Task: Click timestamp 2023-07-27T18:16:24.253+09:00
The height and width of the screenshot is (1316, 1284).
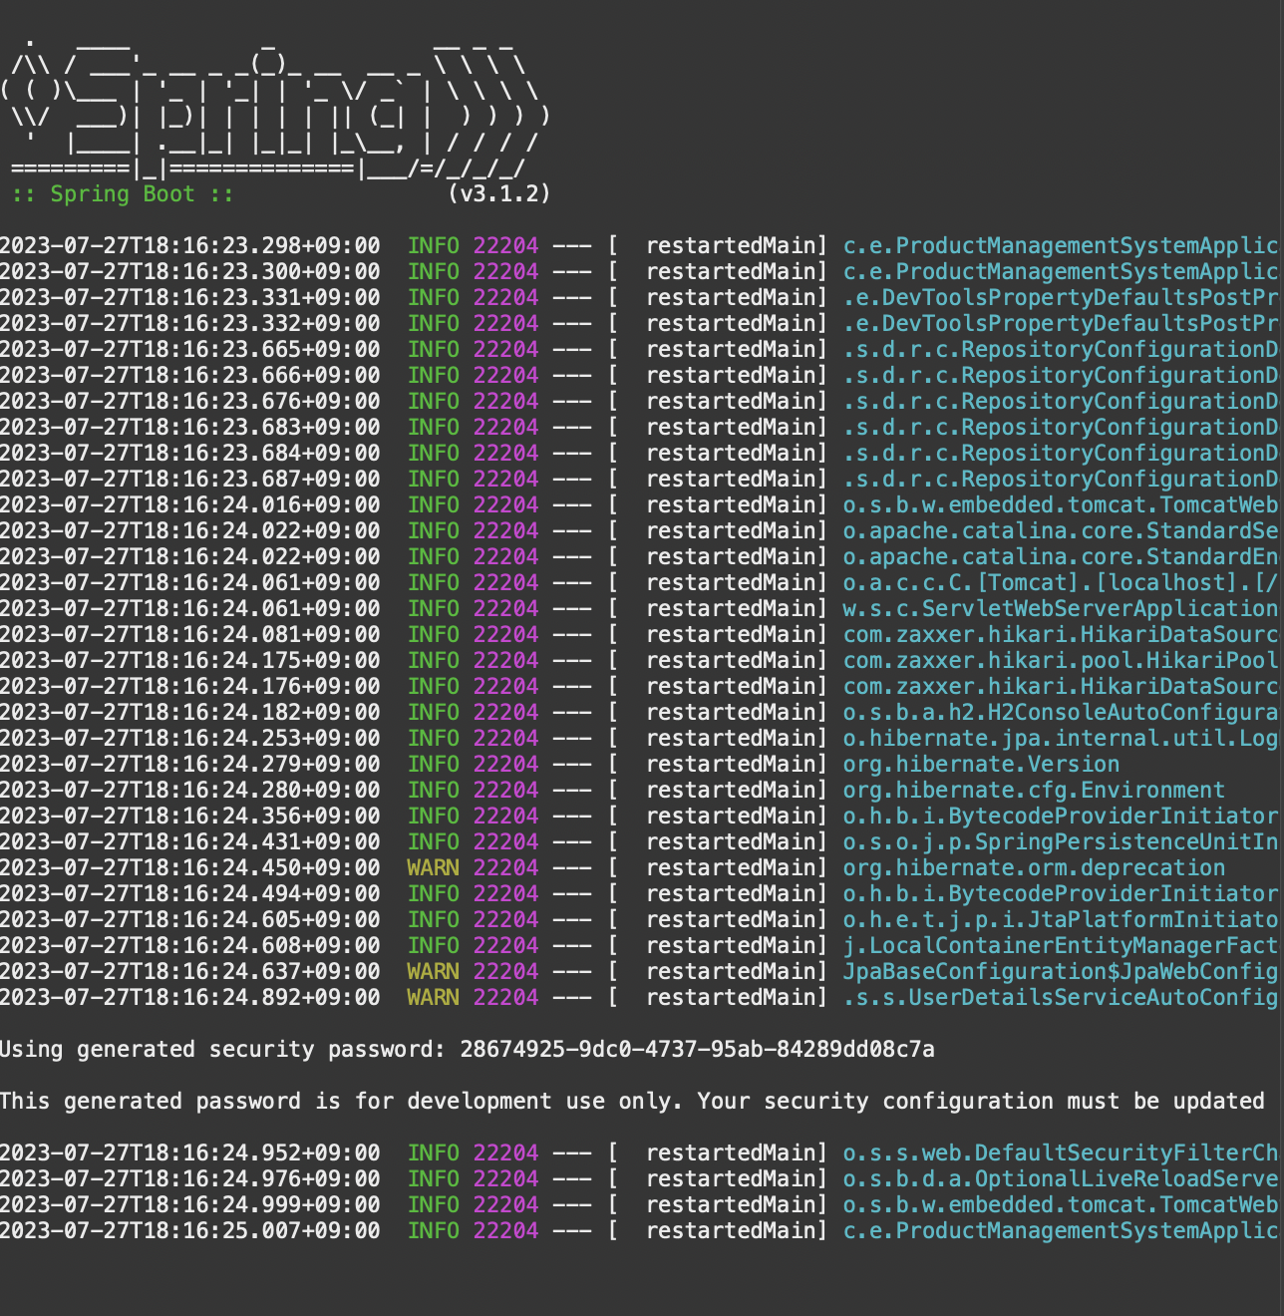Action: coord(189,738)
